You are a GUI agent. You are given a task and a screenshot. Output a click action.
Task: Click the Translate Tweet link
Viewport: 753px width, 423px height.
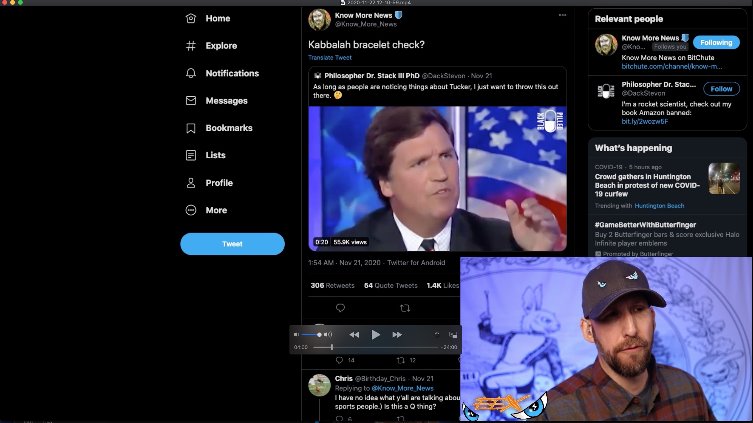pos(329,58)
